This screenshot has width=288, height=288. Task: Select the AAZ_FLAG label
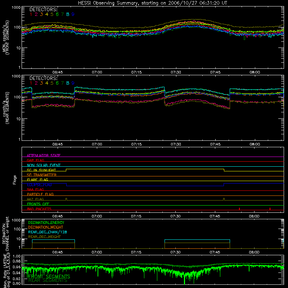point(35,199)
